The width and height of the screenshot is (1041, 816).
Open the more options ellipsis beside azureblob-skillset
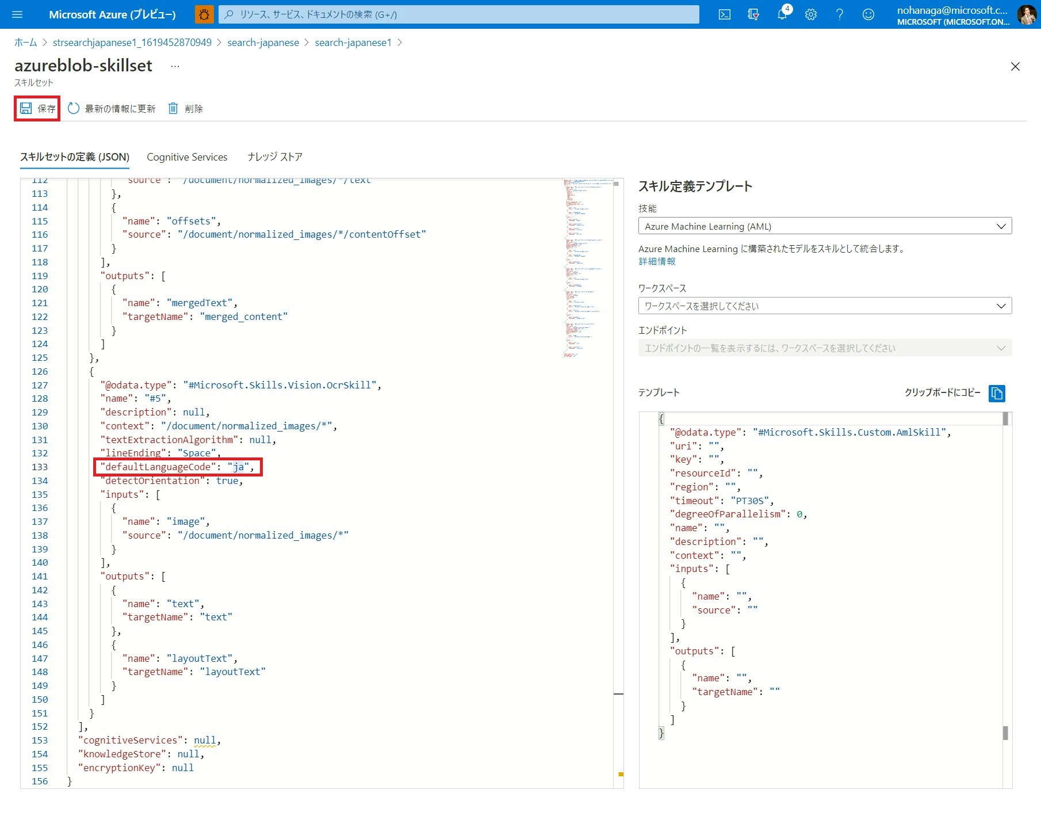175,66
